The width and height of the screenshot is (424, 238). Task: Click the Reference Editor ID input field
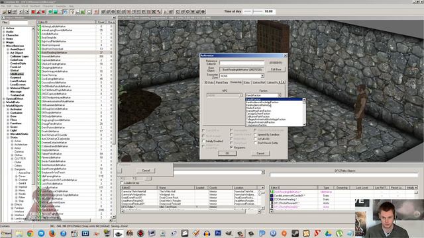[242, 63]
